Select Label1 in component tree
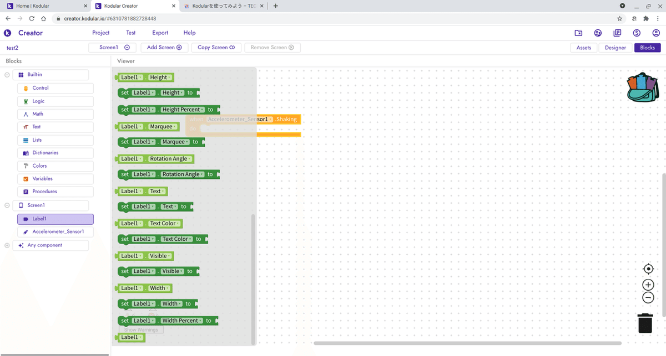 55,219
